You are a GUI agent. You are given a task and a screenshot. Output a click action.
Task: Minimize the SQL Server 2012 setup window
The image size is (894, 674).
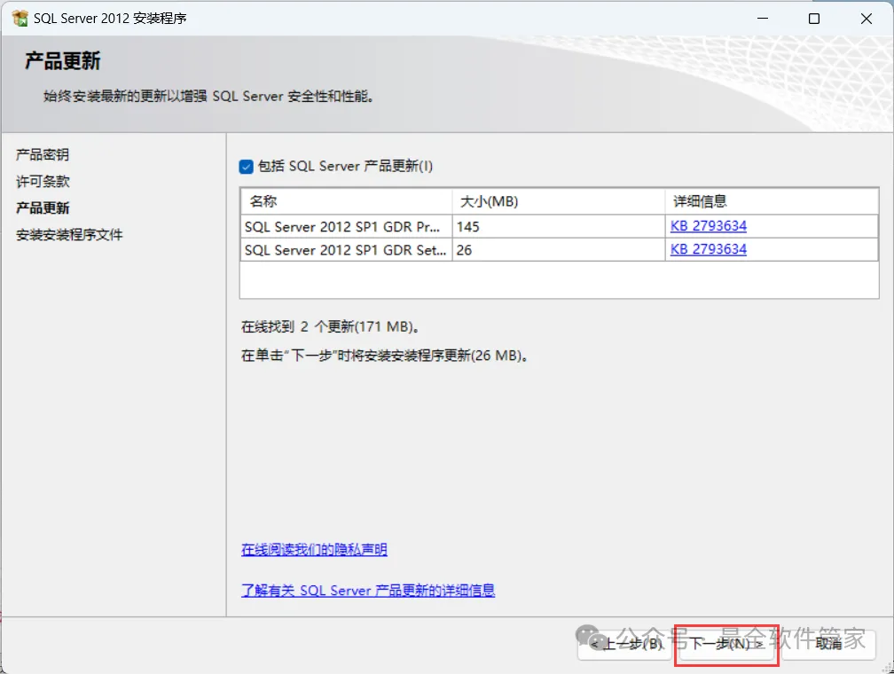(763, 19)
